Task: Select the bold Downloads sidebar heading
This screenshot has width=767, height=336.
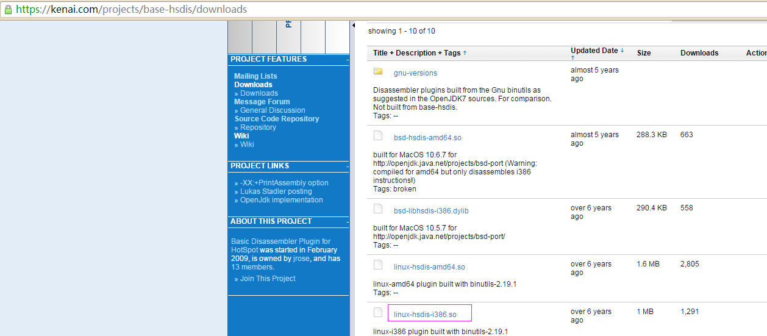Action: [x=253, y=85]
